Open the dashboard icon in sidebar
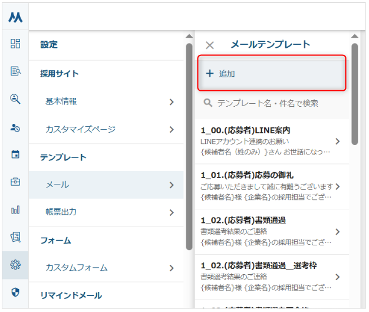Screen dimensions: 369x312 coord(15,44)
